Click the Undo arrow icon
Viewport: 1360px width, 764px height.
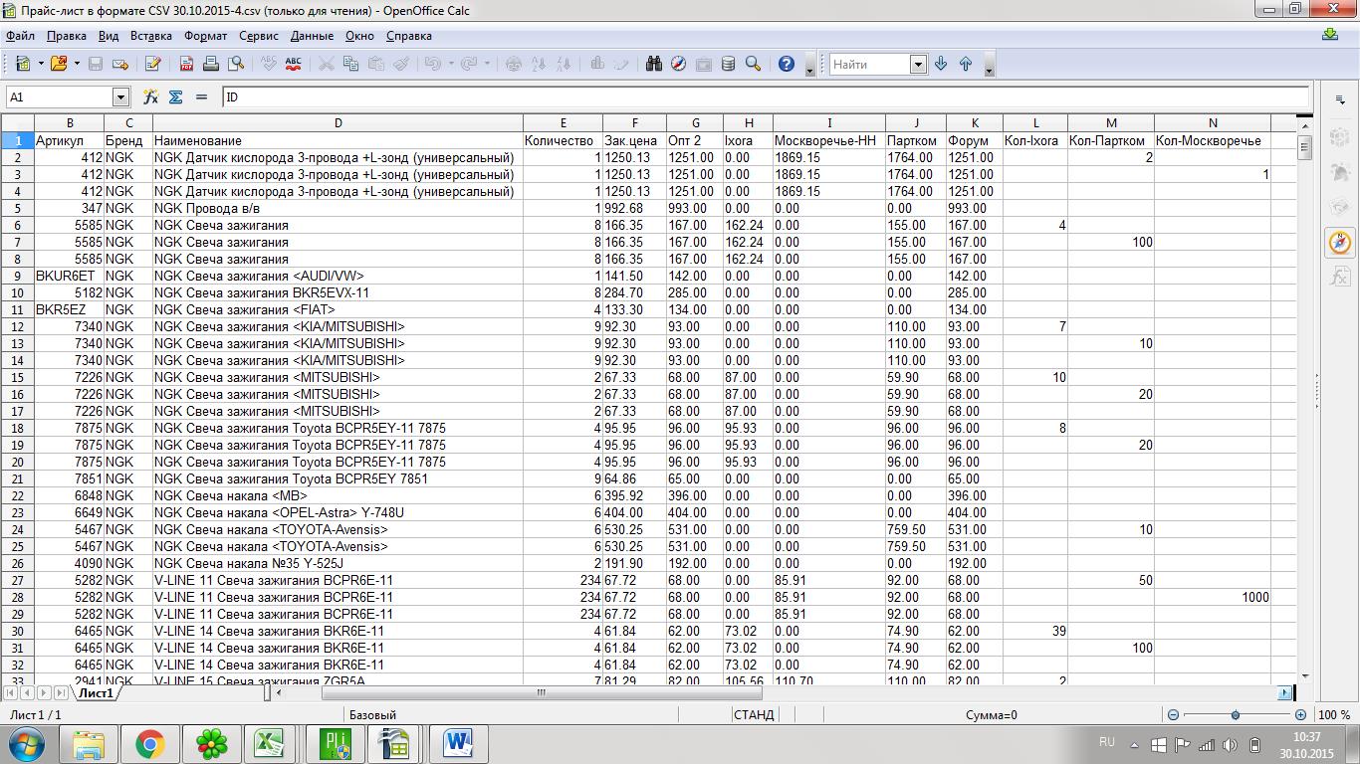[433, 64]
